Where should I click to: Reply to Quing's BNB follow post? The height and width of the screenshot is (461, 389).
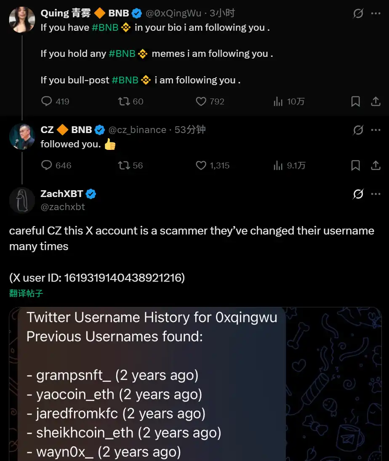coord(46,101)
